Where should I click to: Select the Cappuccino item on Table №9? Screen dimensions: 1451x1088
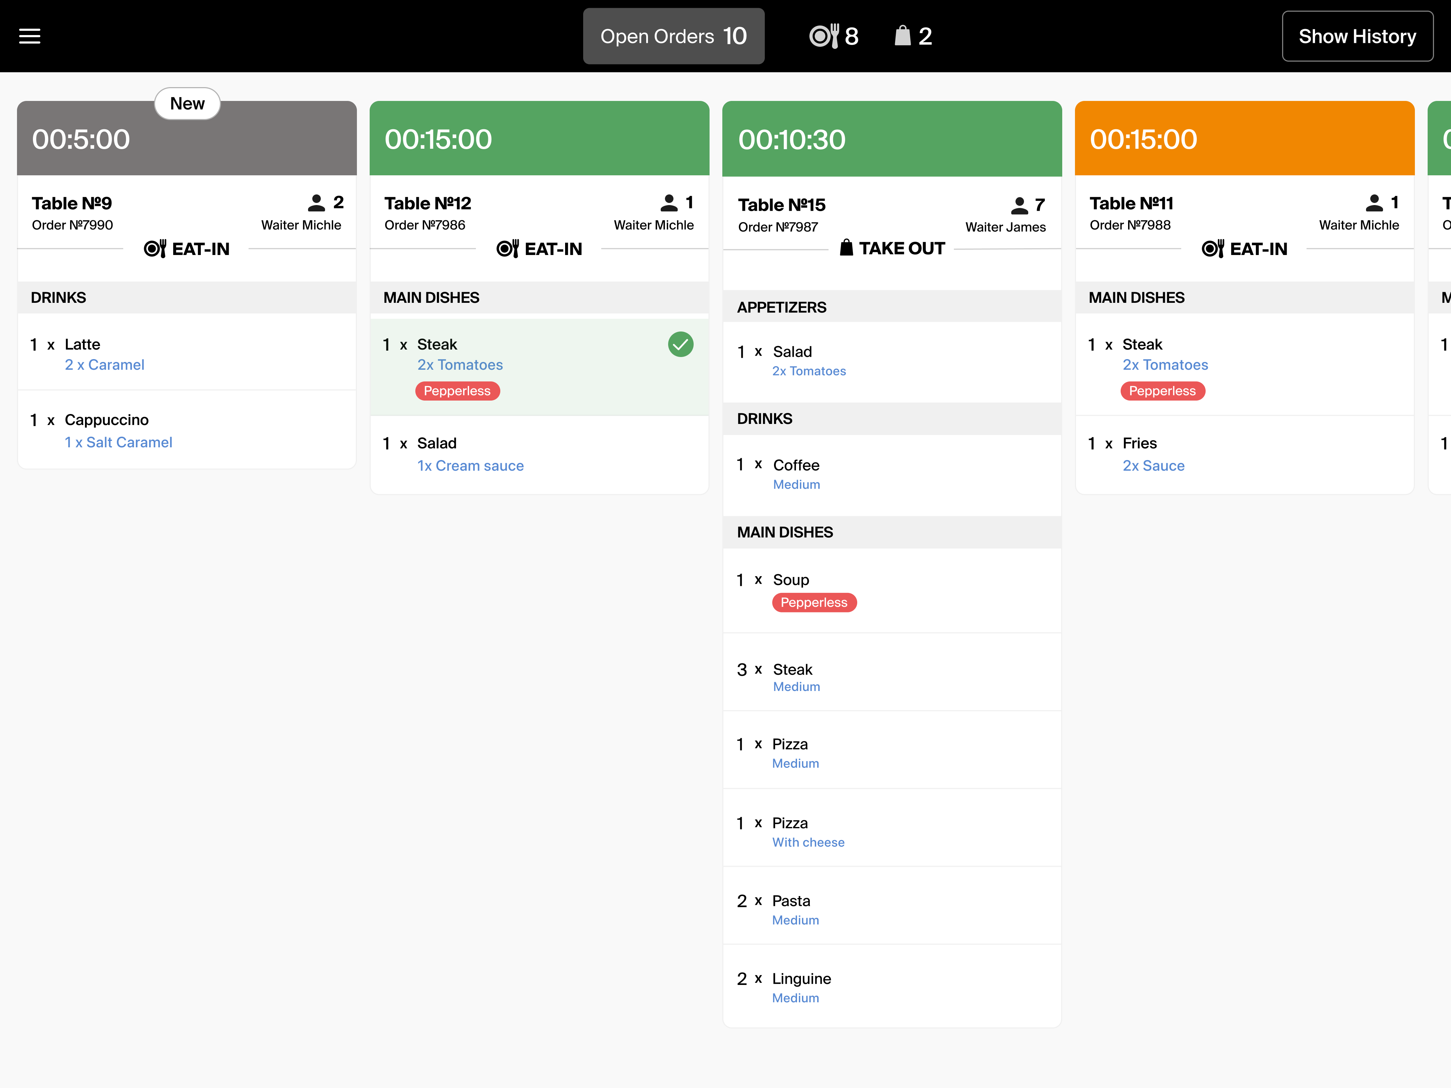(187, 430)
